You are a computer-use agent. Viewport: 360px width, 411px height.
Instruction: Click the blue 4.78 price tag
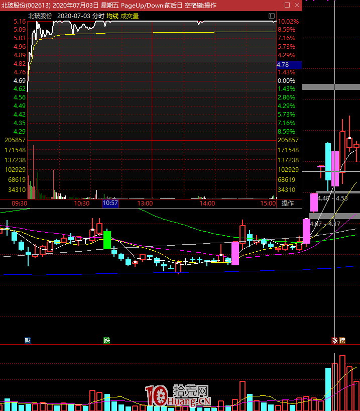[x=289, y=65]
